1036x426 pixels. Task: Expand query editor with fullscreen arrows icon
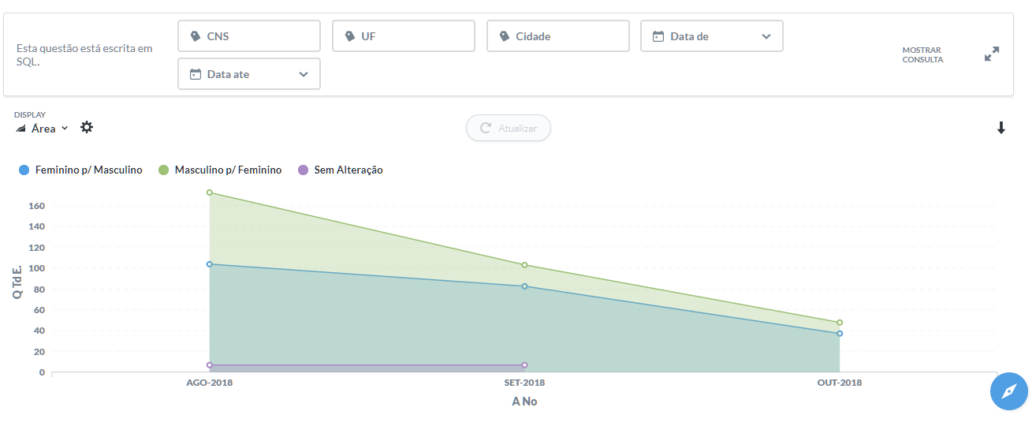click(992, 54)
